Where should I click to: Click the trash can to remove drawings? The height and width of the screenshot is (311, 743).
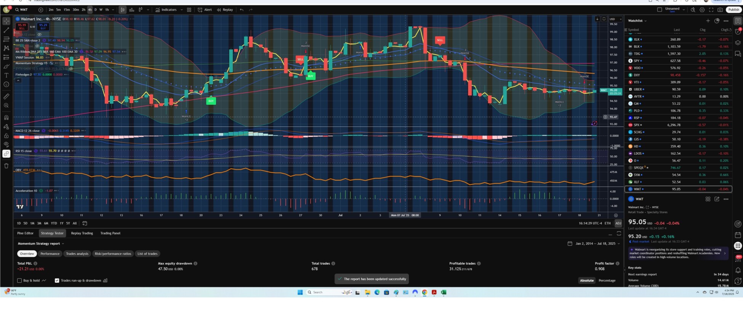[x=6, y=166]
